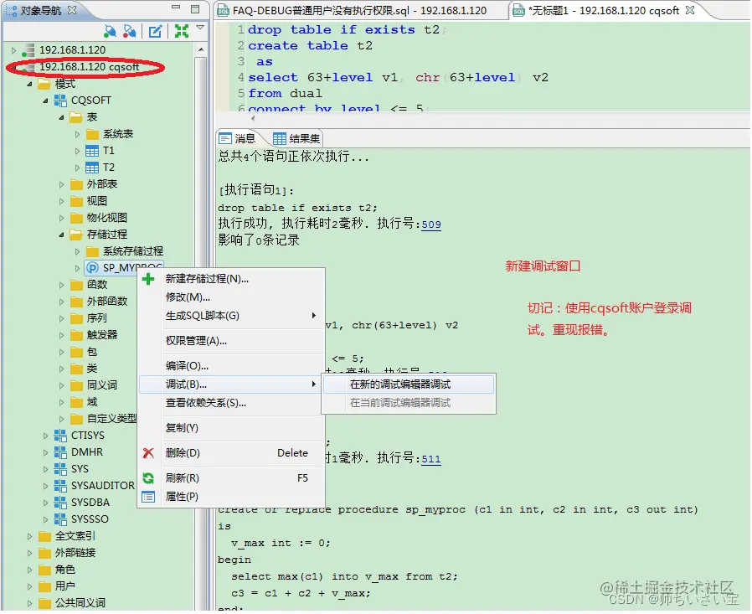
Task: Click SQL editor horizontal scrollbar left arrow
Action: tap(253, 118)
